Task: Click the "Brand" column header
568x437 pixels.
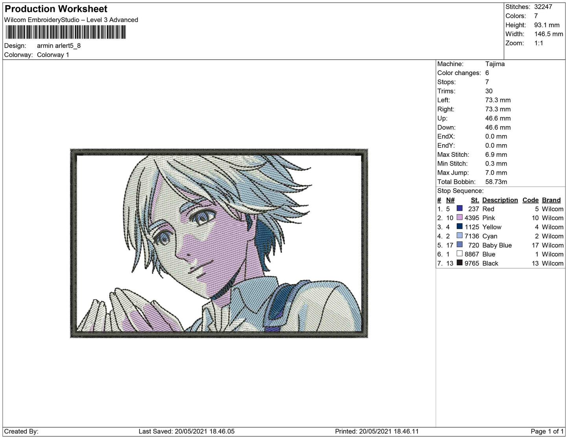Action: (x=551, y=200)
